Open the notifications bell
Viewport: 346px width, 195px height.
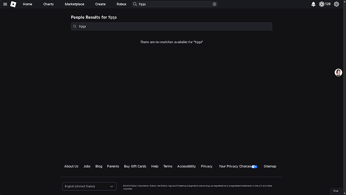click(313, 4)
